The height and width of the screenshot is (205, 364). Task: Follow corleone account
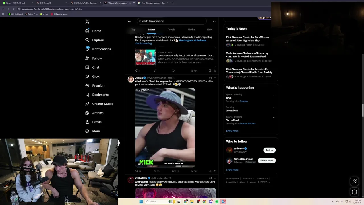269,150
